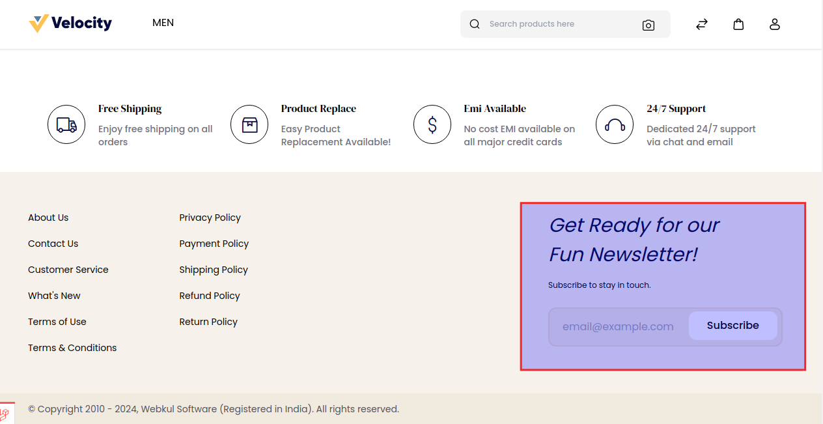Click the Free Shipping truck icon

[x=66, y=124]
